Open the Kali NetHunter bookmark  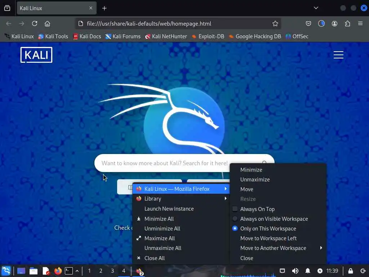(x=166, y=36)
